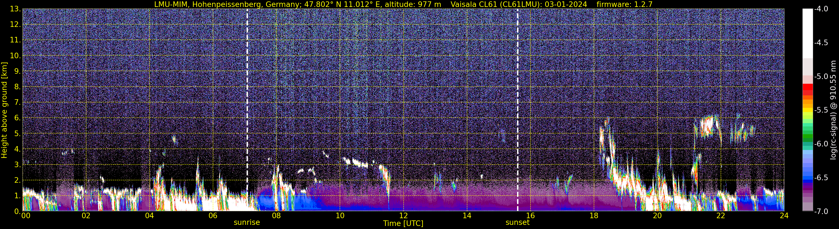Viewport: 839px width, 229px height.
Task: Click height-axis tick label '7.'
Action: 17,103
